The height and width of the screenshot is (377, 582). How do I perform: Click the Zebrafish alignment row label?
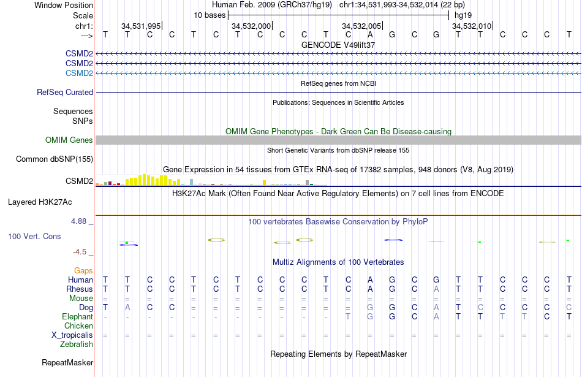pyautogui.click(x=77, y=344)
